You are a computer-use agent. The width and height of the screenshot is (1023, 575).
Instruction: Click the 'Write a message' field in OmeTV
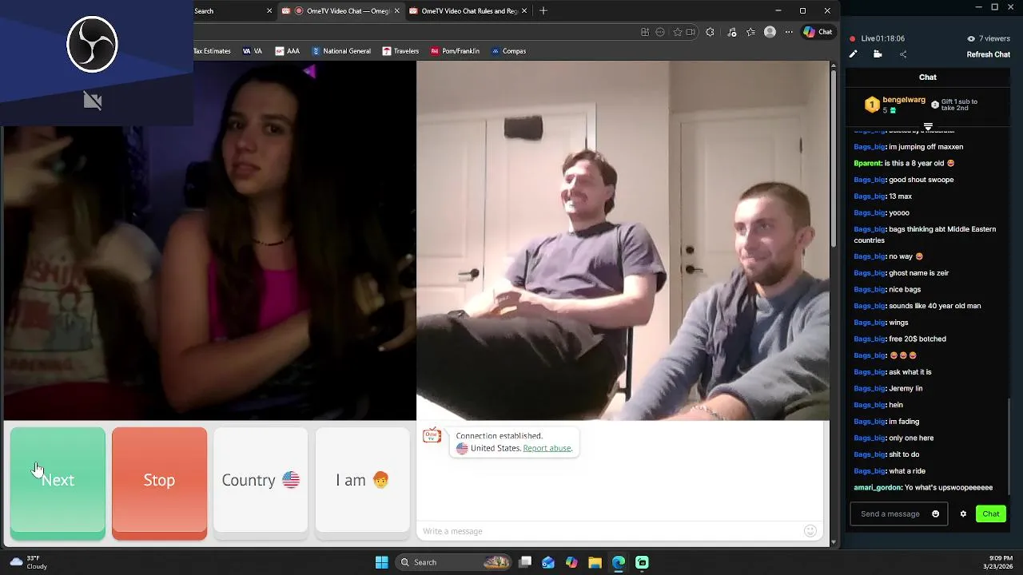click(x=611, y=531)
